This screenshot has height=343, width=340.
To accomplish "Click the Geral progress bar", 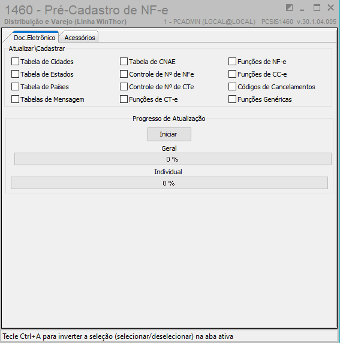I will (x=173, y=159).
